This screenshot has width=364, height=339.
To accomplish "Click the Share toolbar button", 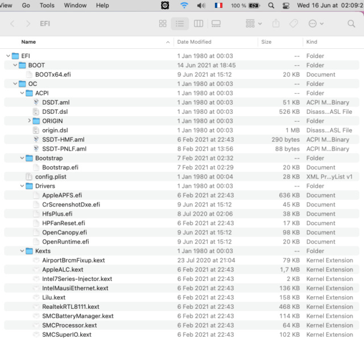I will click(276, 23).
